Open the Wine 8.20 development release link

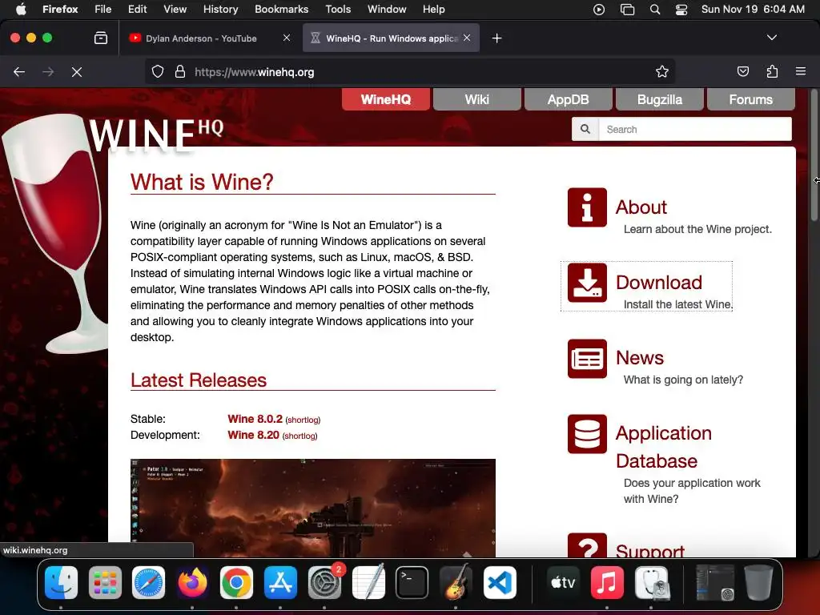click(x=253, y=435)
